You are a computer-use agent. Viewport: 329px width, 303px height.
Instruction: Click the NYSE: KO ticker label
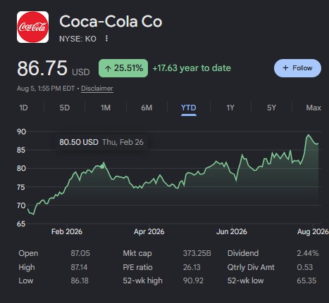pos(77,39)
